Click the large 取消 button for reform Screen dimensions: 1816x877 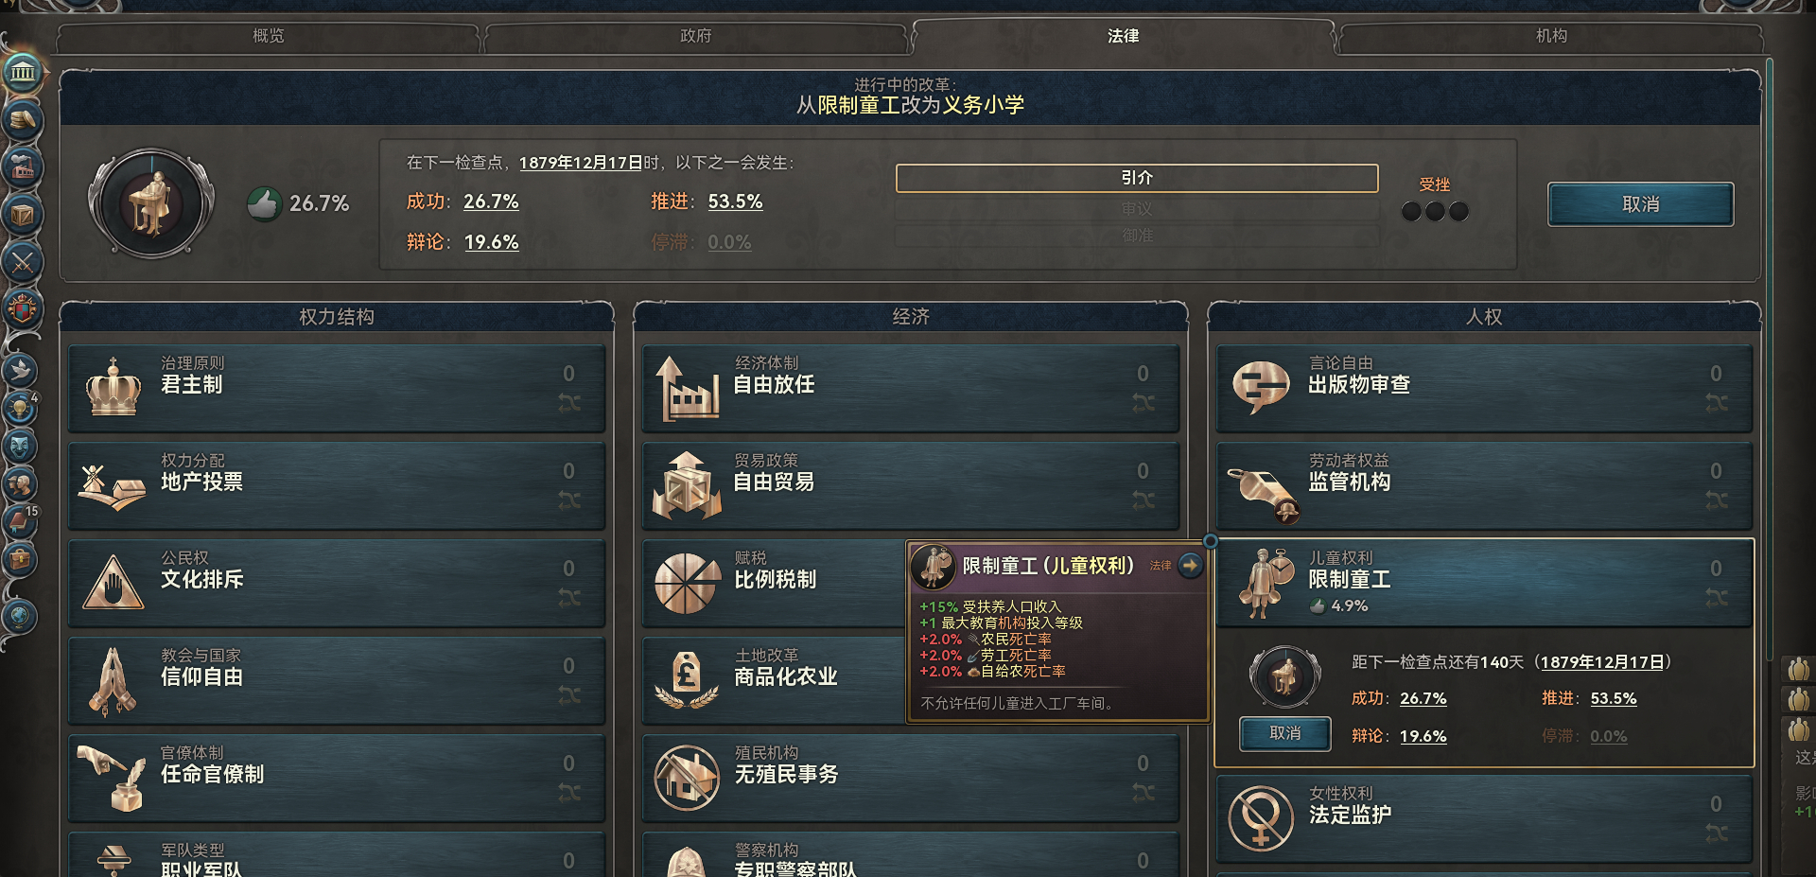point(1641,204)
